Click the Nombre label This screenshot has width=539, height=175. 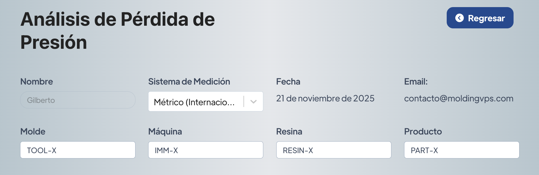(x=37, y=82)
